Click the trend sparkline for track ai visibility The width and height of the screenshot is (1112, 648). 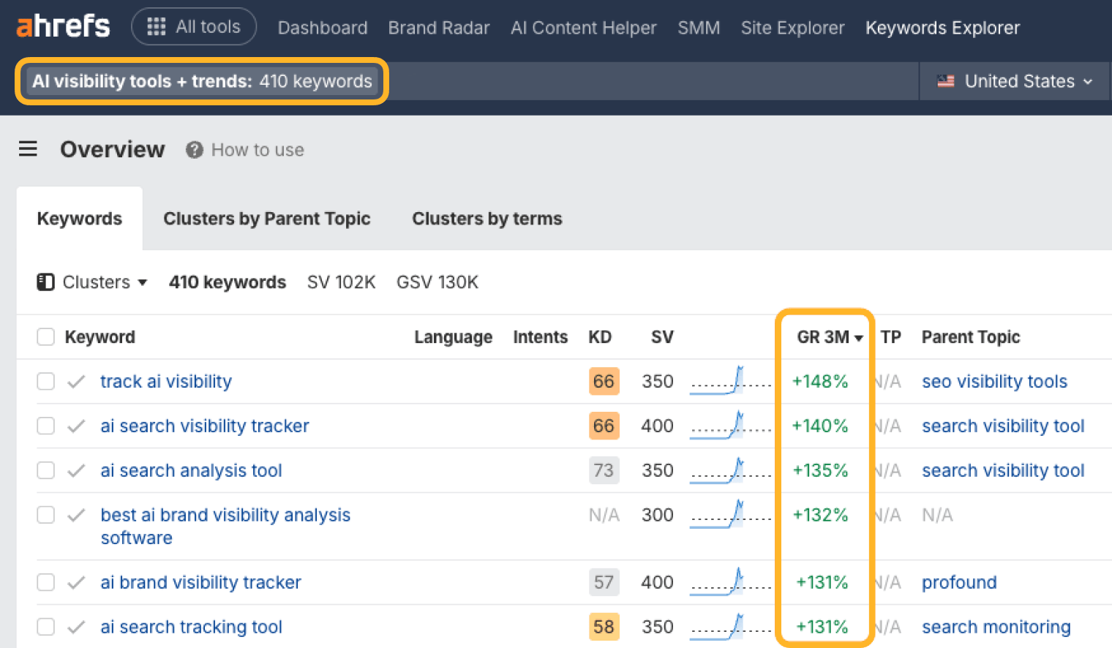click(730, 380)
